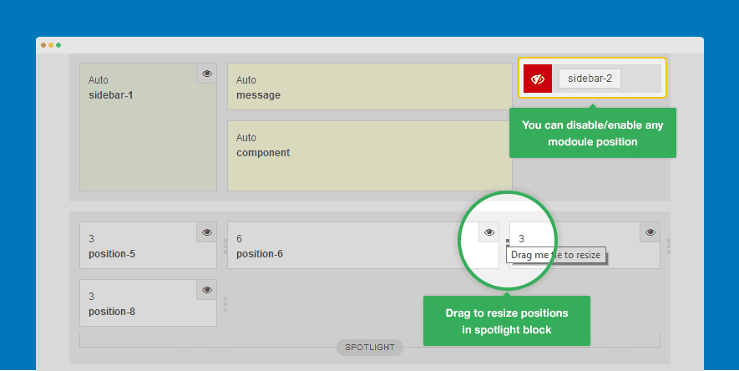Viewport: 739px width, 371px height.
Task: Click drag handle dots right of position-5
Action: (225, 246)
